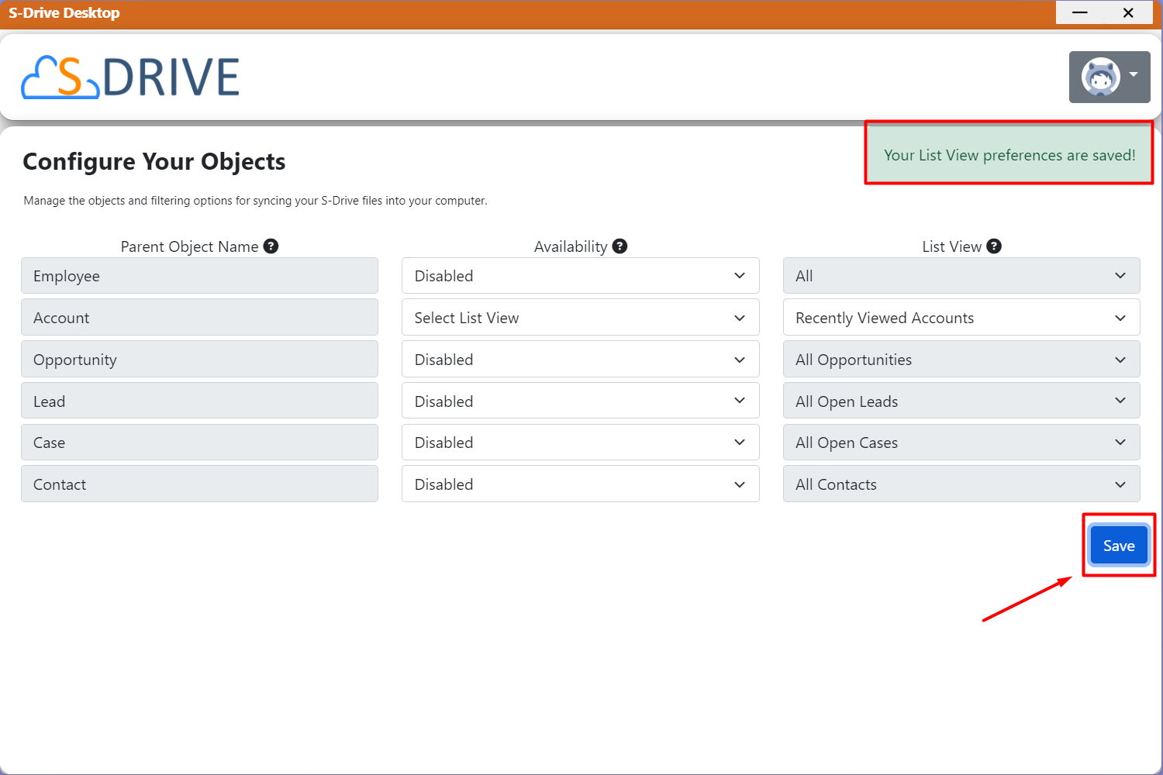1163x775 pixels.
Task: Open Contact availability dropdown
Action: tap(580, 484)
